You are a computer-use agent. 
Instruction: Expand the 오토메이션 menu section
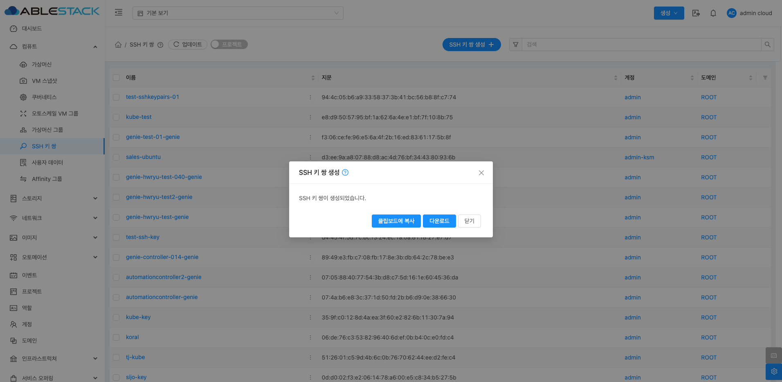pyautogui.click(x=52, y=257)
